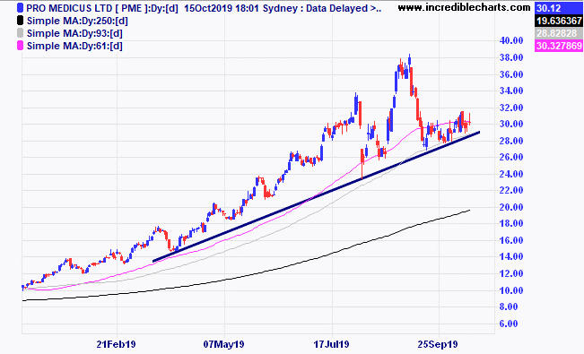Click the 20.00 price axis label
Image resolution: width=584 pixels, height=354 pixels.
click(x=511, y=207)
